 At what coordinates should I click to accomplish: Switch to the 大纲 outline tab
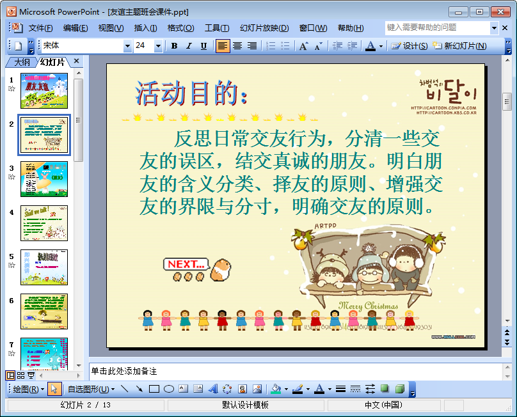22,62
